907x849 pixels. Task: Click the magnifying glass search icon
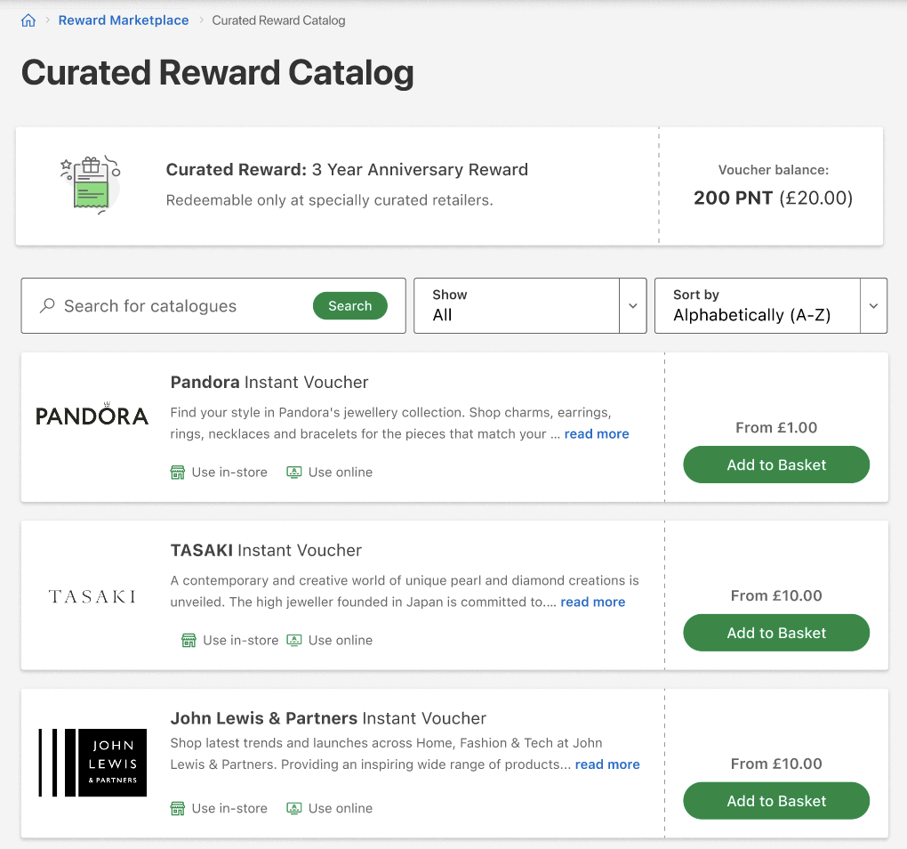pyautogui.click(x=45, y=305)
